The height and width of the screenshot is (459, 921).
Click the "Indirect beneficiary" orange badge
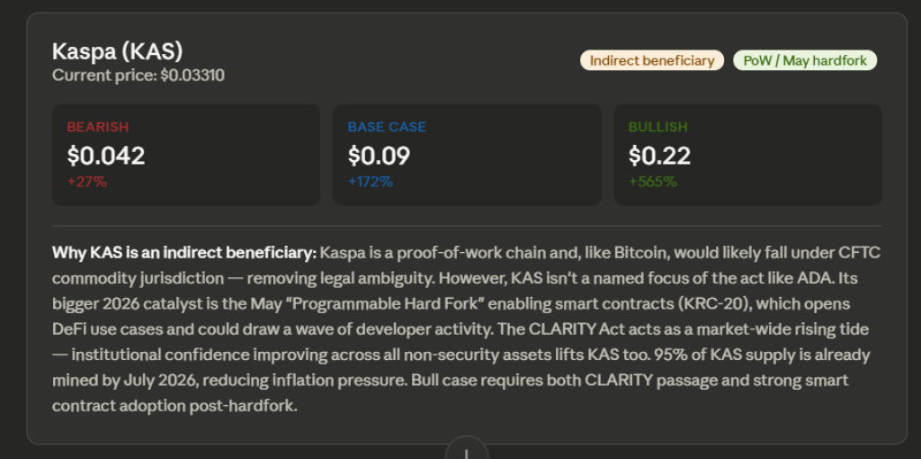(x=652, y=60)
